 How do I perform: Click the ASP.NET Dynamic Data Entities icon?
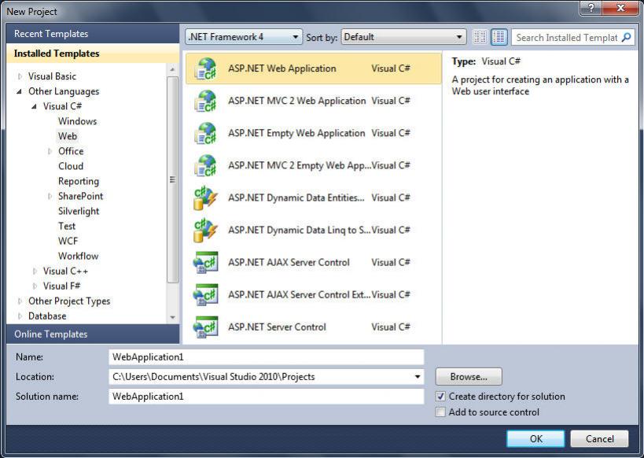coord(205,198)
